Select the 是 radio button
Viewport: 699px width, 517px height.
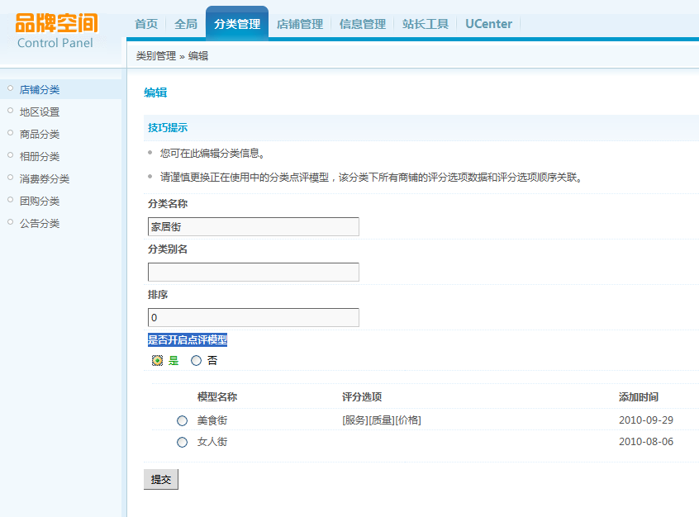point(158,361)
